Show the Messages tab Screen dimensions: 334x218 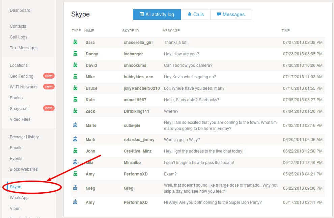231,15
